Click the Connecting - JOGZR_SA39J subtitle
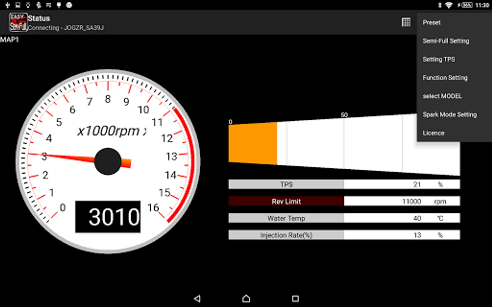Viewport: 492px width, 307px height. tap(66, 28)
